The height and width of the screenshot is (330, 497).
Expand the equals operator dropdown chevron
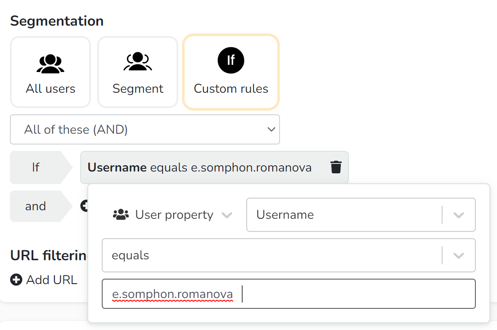click(459, 256)
